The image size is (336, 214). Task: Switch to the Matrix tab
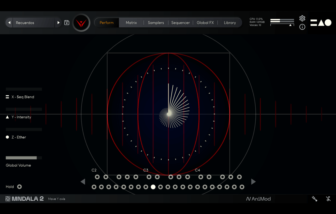pyautogui.click(x=131, y=23)
